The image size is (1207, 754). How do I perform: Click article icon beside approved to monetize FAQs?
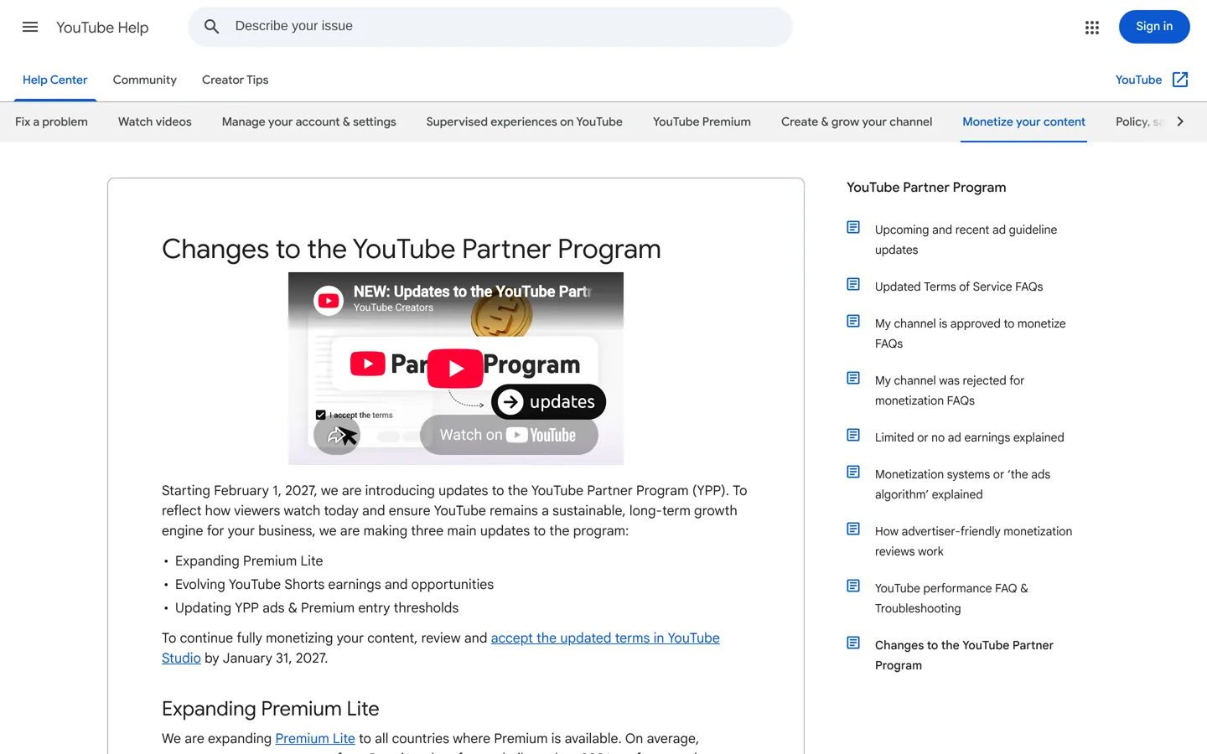click(x=853, y=321)
